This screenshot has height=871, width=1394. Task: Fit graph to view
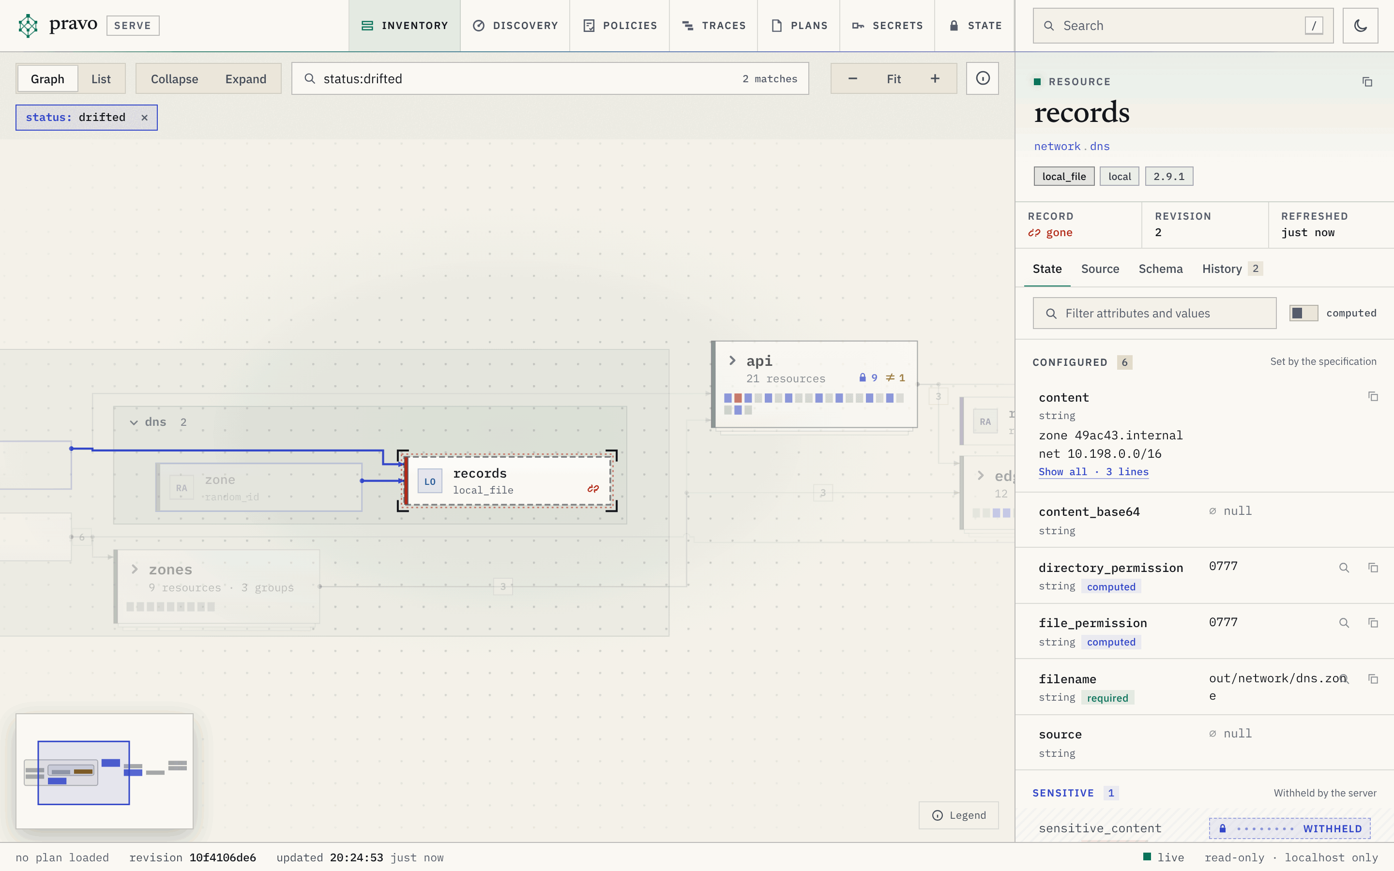coord(894,78)
